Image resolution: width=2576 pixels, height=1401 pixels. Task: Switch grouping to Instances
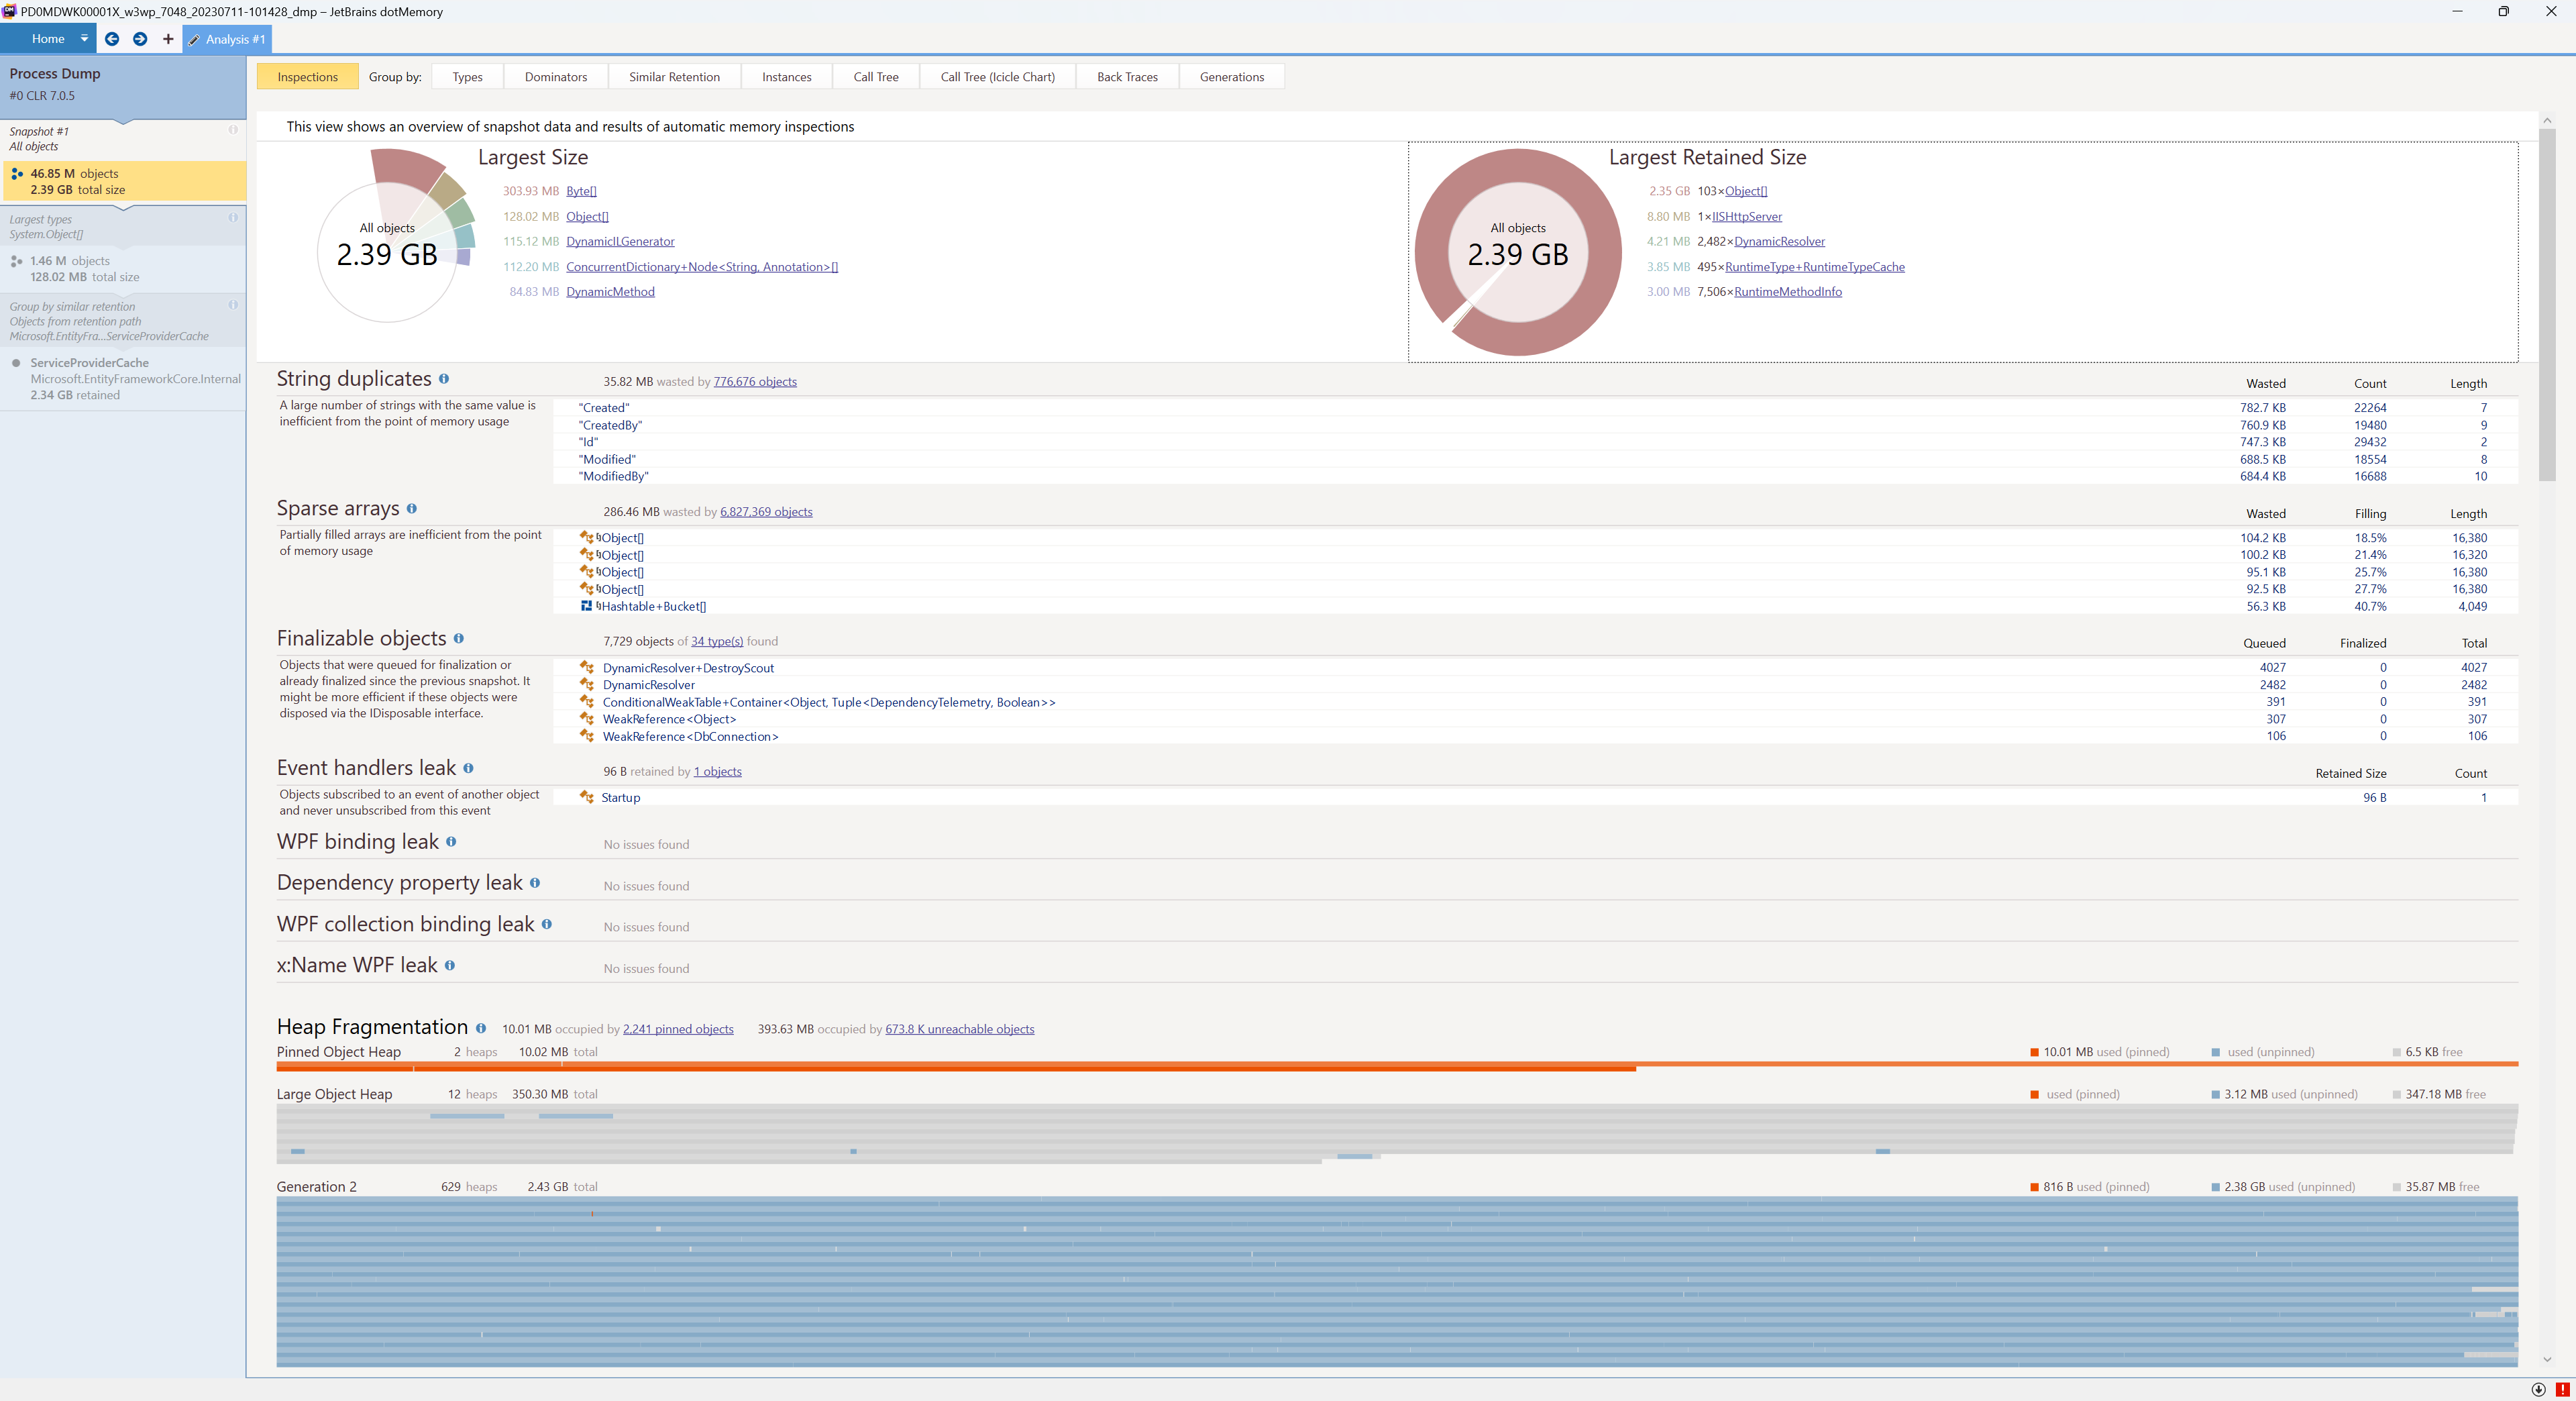coord(786,76)
